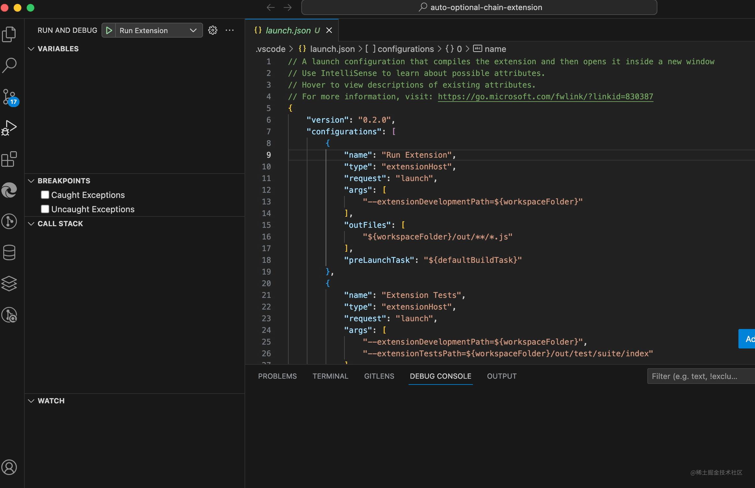Open the Extensions panel
This screenshot has width=755, height=488.
pyautogui.click(x=9, y=159)
